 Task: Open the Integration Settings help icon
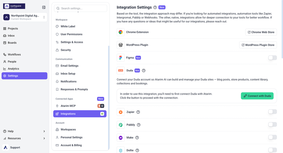(x=155, y=7)
